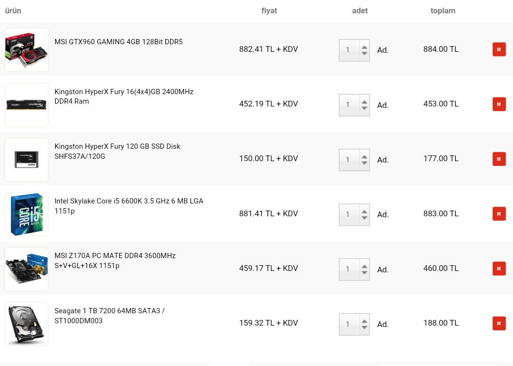Viewport: 513px width, 366px height.
Task: Remove MSI GTX960 GAMING from the cart
Action: tap(499, 49)
